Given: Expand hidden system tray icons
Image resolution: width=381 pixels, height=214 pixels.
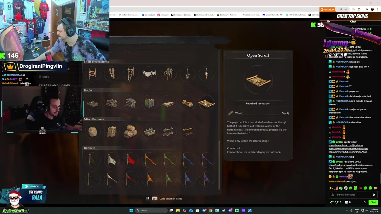Looking at the screenshot, I should [347, 210].
